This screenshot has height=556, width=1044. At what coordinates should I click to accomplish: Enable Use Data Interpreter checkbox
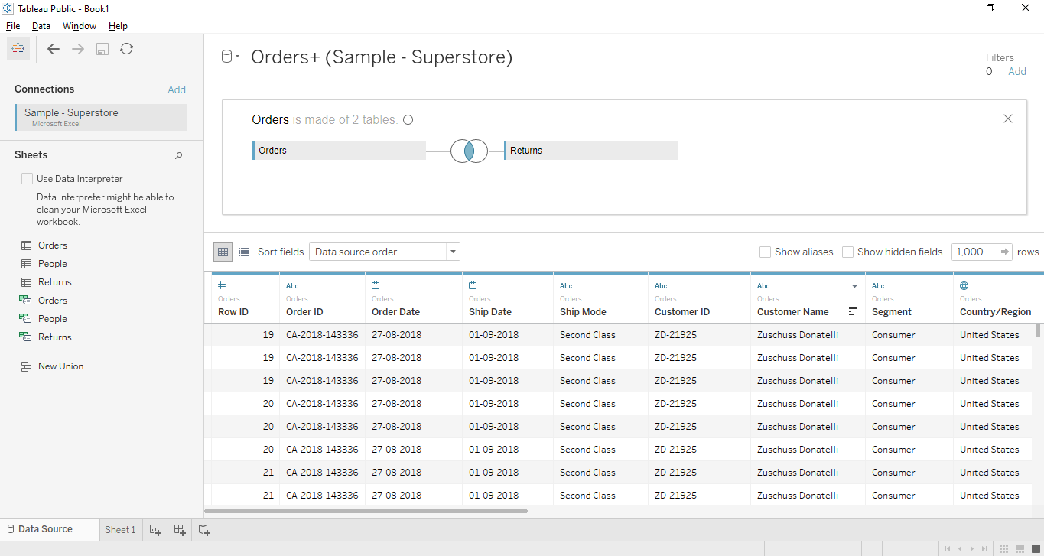coord(28,179)
